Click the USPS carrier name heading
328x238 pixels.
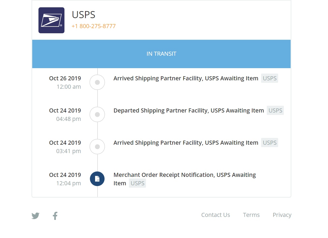83,15
